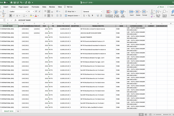Open Cell Styles gallery icon

click(x=122, y=12)
